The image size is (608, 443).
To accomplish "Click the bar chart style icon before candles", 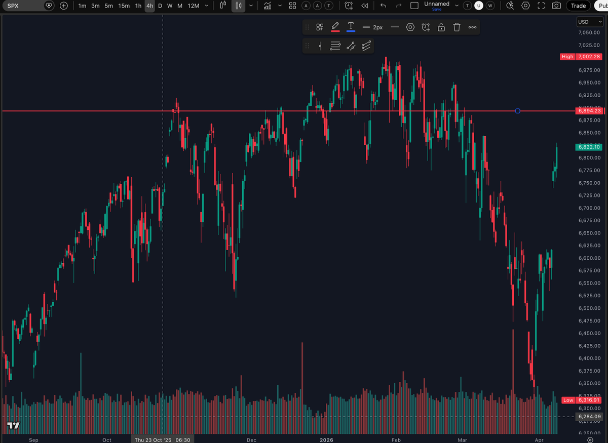I will click(x=223, y=6).
